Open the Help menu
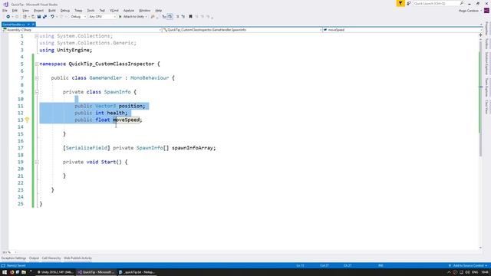 point(159,11)
